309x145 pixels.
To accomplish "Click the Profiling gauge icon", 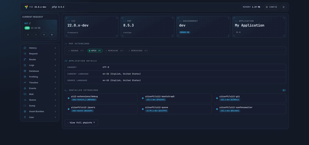I will (x=25, y=77).
